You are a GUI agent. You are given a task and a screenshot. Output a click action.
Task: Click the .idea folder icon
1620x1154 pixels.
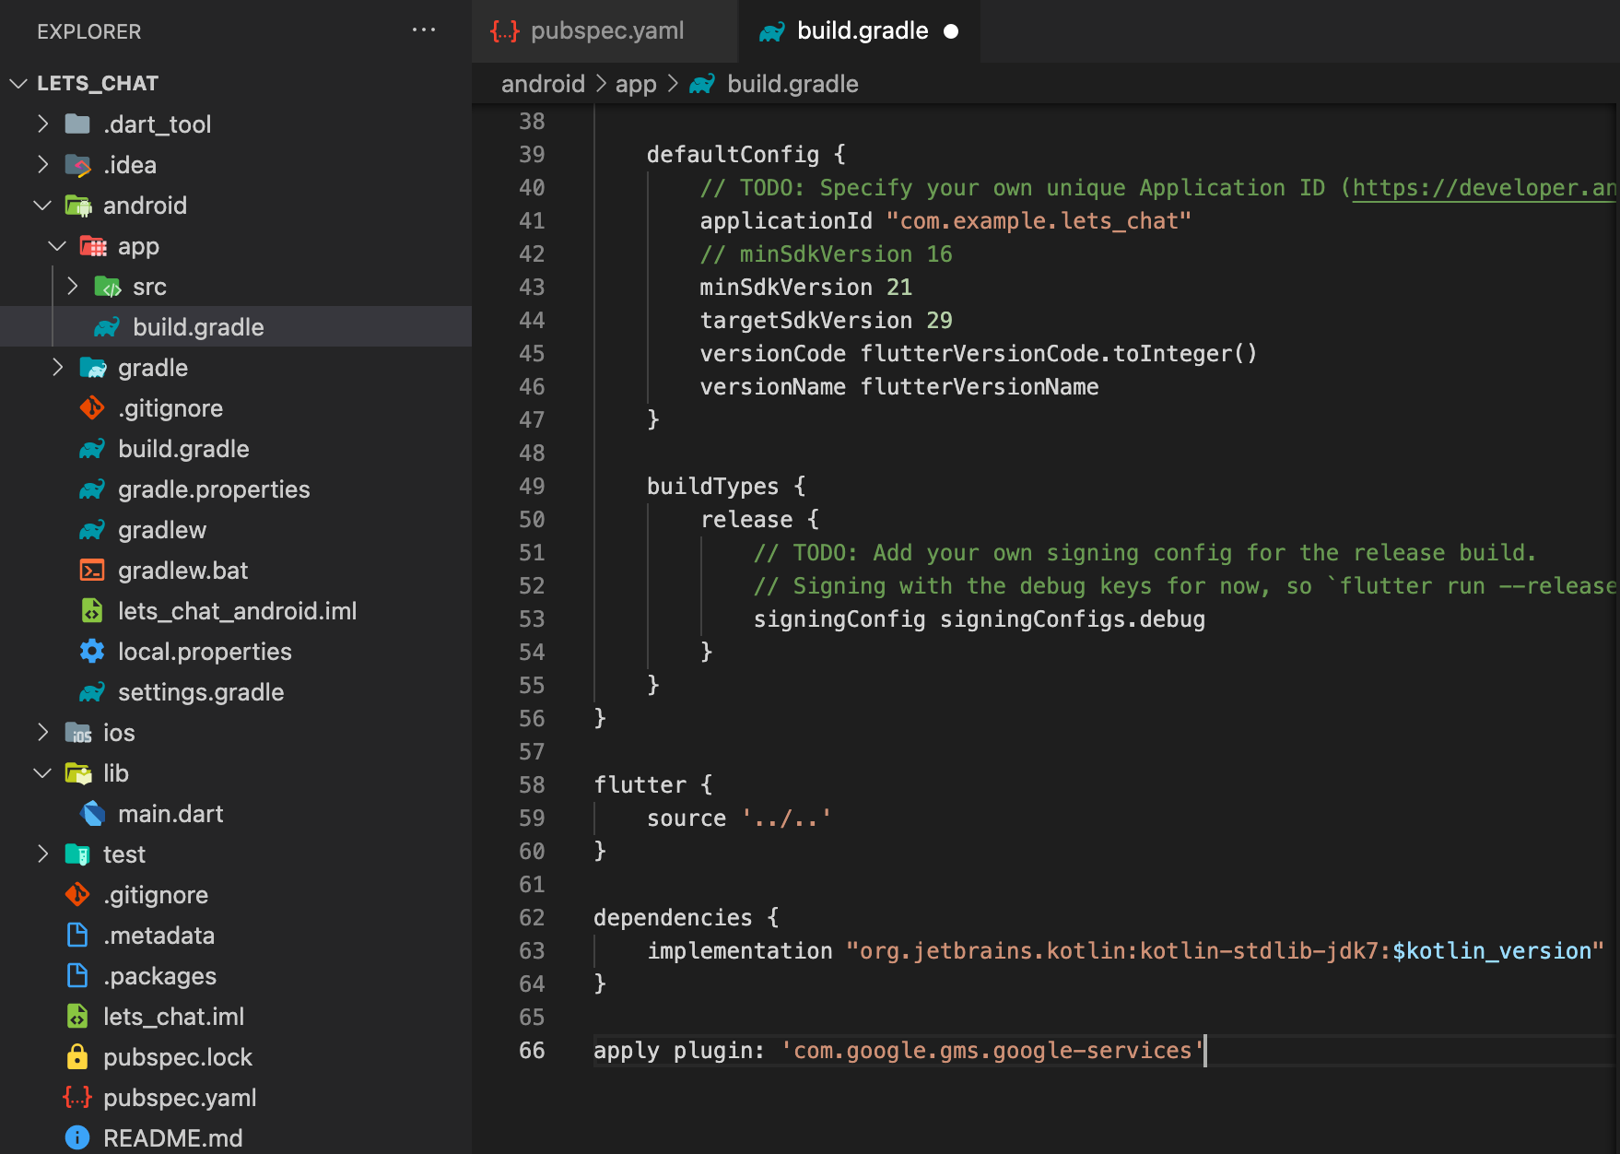pos(78,165)
